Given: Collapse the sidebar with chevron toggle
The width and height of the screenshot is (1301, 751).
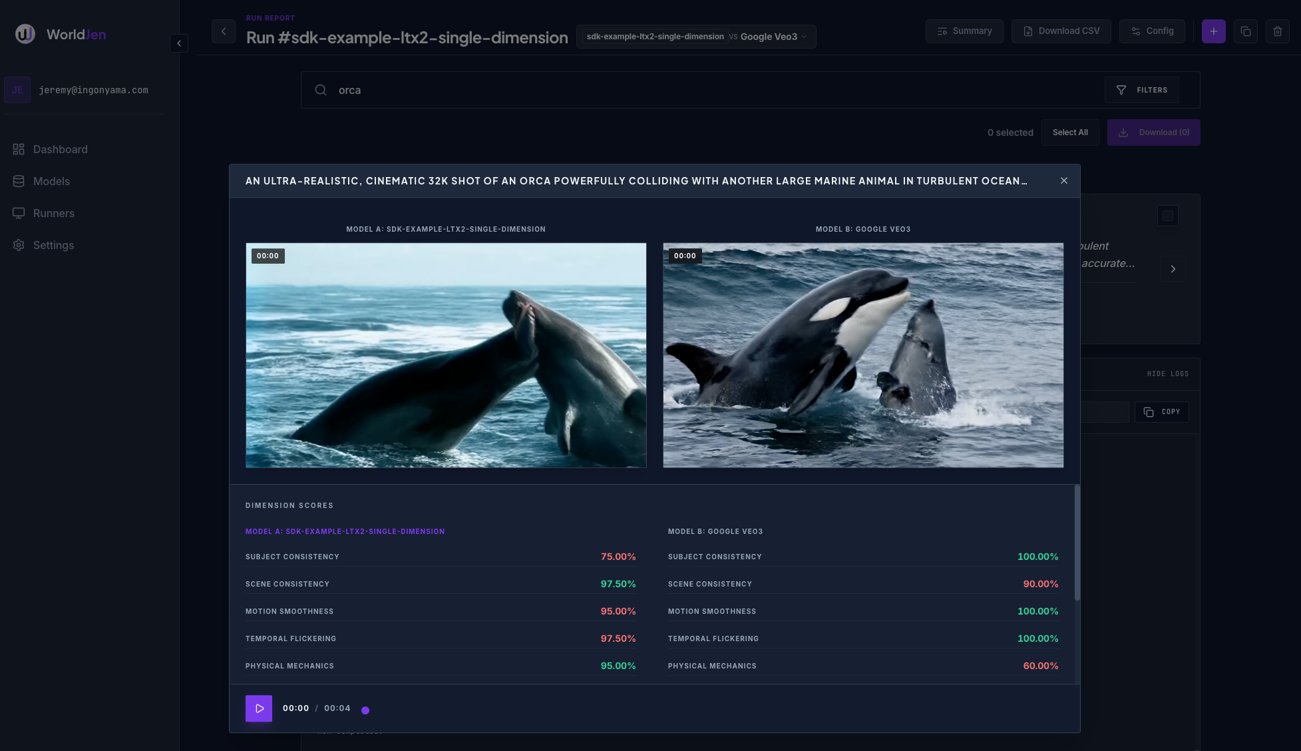Looking at the screenshot, I should coord(178,43).
